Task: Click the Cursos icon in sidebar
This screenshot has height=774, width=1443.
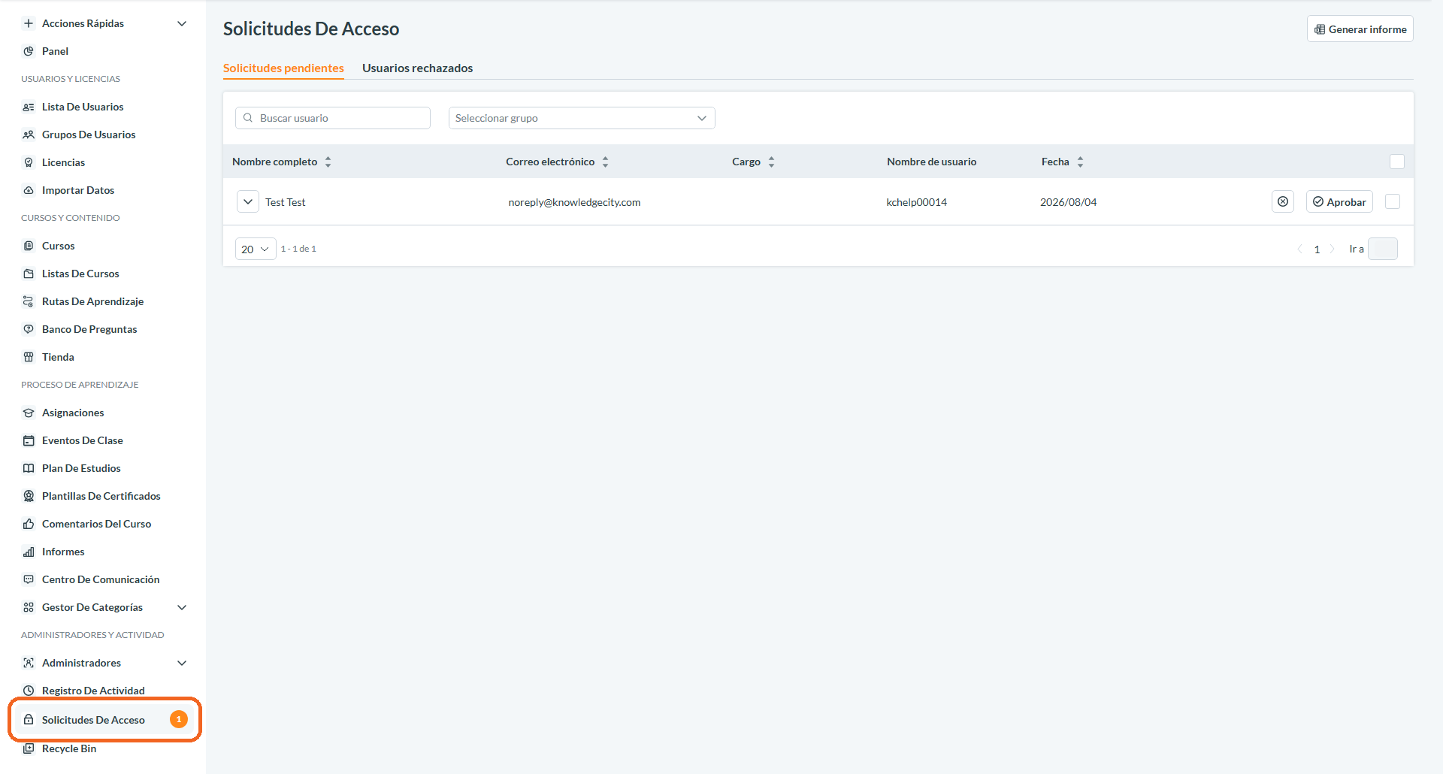Action: pos(29,246)
